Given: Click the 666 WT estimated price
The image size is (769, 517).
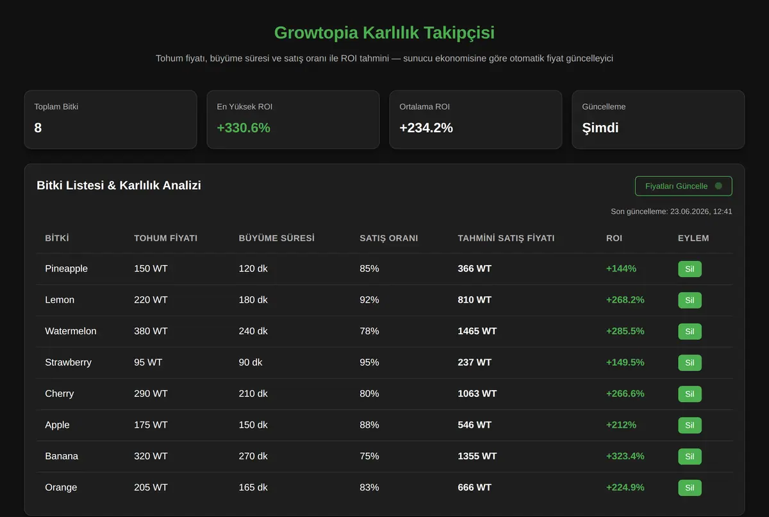Looking at the screenshot, I should coord(474,487).
